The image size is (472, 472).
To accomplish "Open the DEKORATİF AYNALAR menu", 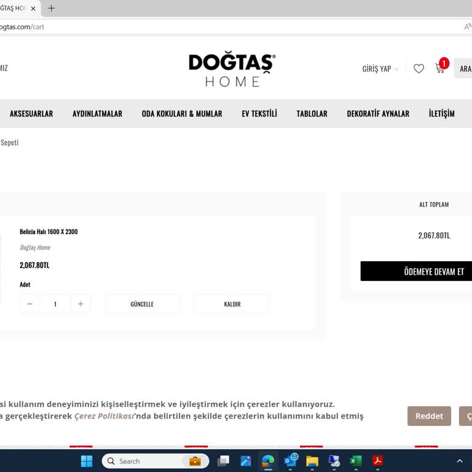I will [x=378, y=114].
